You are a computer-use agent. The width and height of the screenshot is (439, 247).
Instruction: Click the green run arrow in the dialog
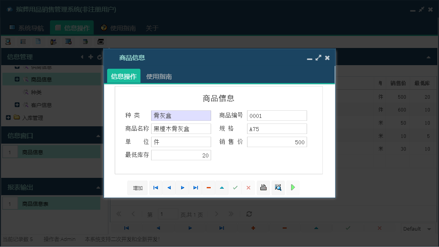(x=293, y=187)
